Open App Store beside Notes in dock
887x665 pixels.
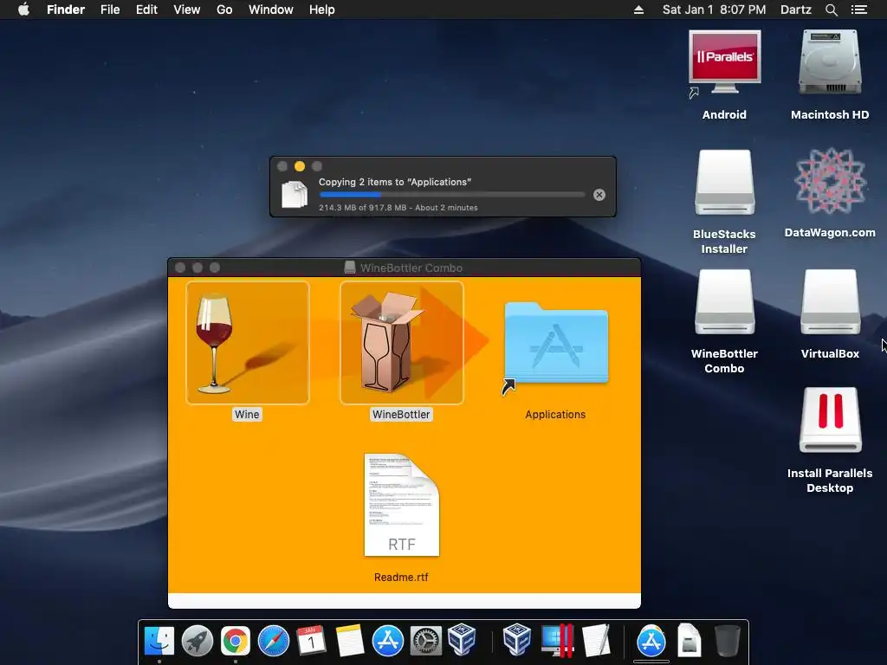387,640
